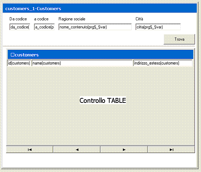Click the customers table header bar
The height and width of the screenshot is (172, 201).
pyautogui.click(x=100, y=55)
